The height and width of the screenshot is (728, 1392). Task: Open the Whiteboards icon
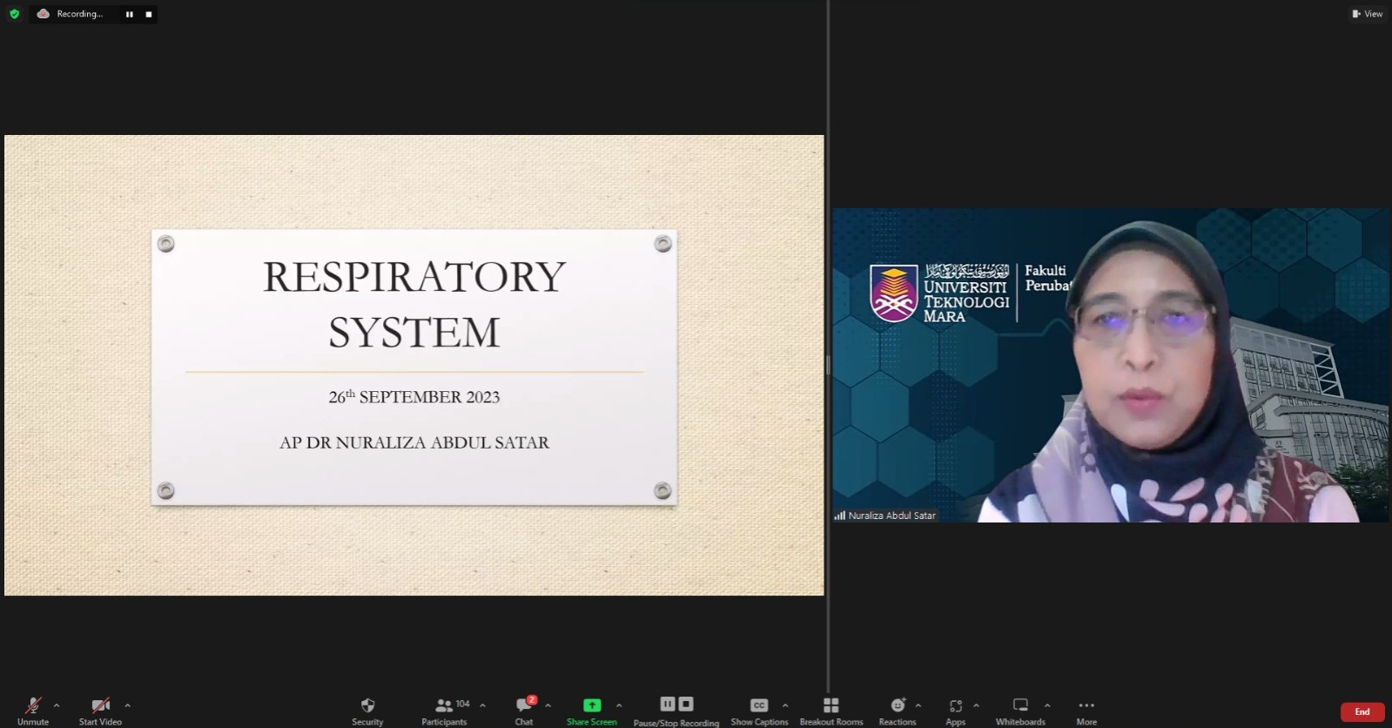click(x=1020, y=706)
